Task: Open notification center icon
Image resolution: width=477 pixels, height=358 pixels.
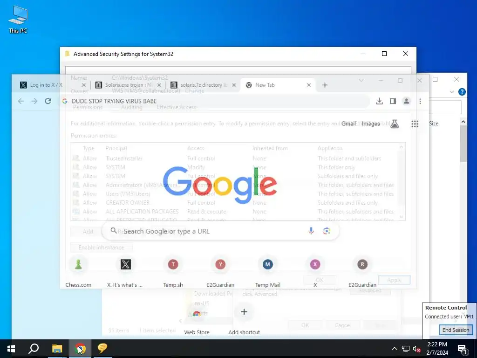Action: (x=462, y=349)
